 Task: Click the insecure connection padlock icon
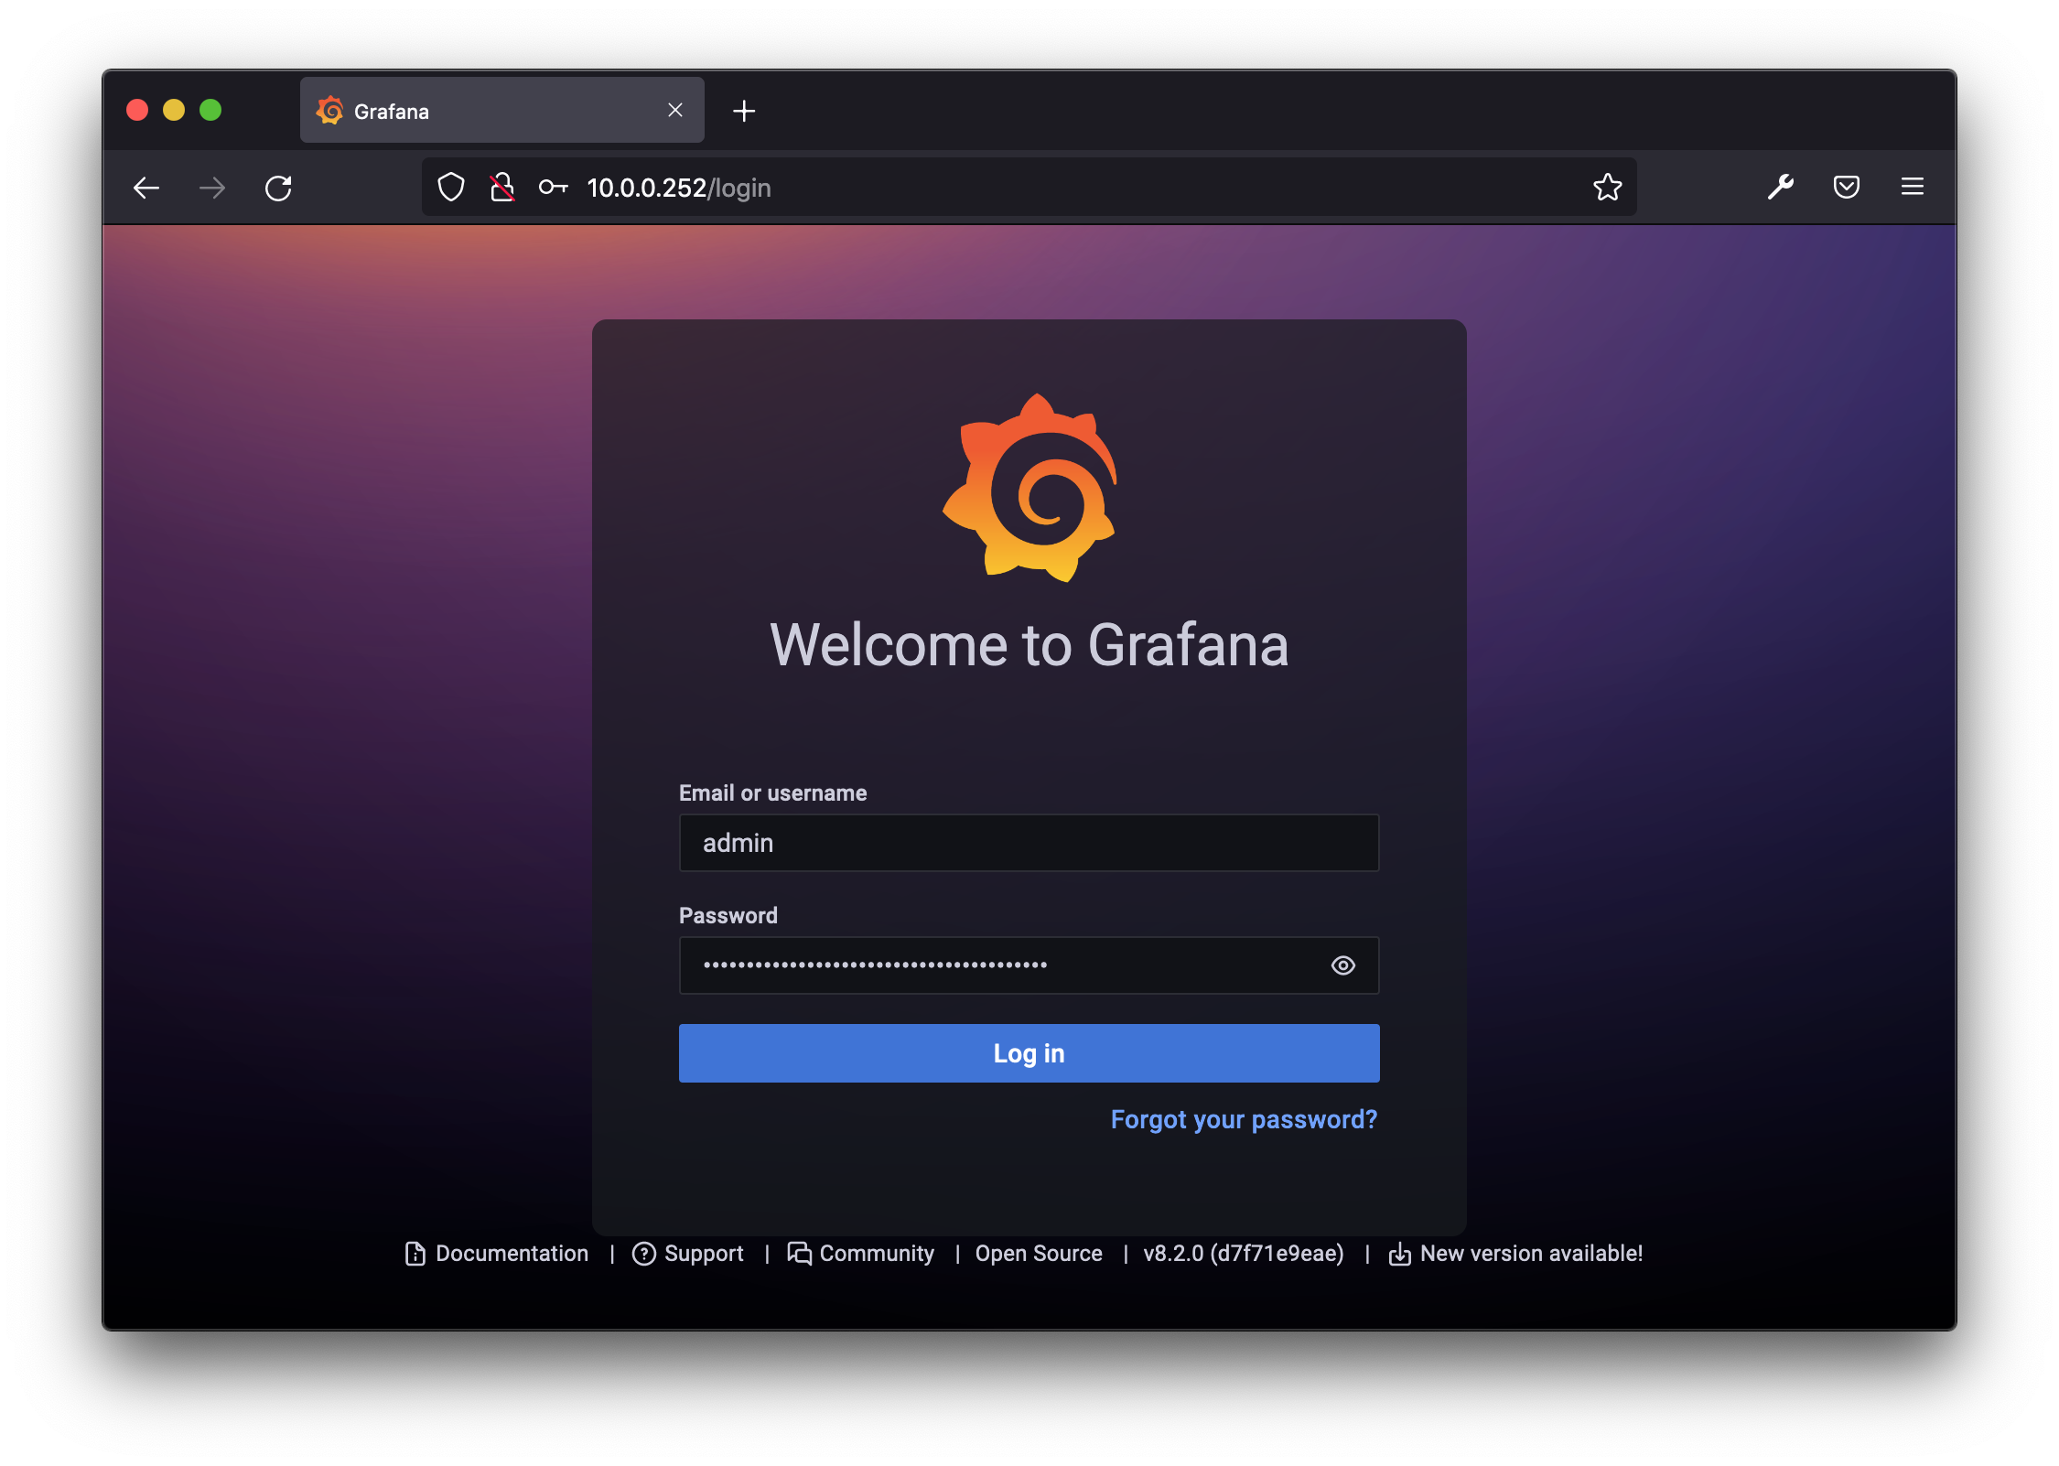pos(501,188)
